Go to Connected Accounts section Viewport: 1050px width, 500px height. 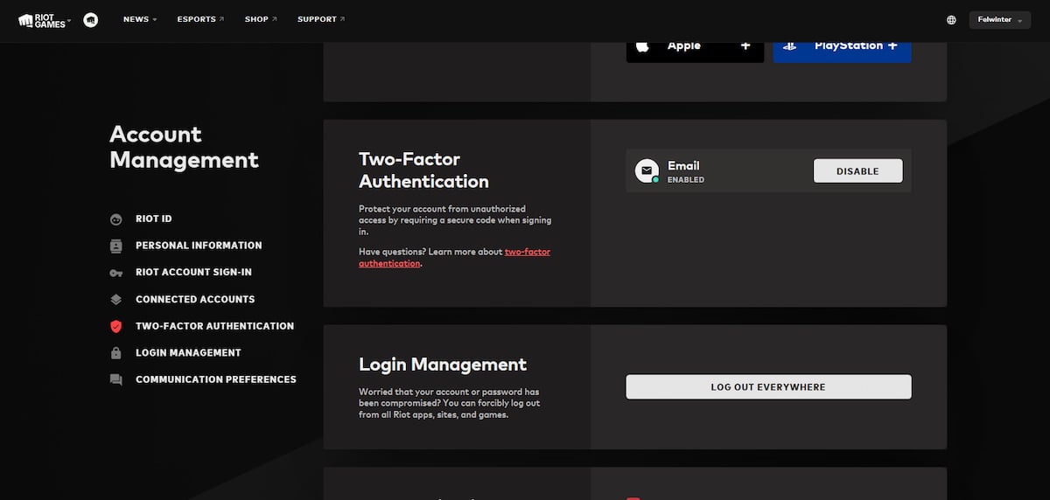[x=195, y=299]
